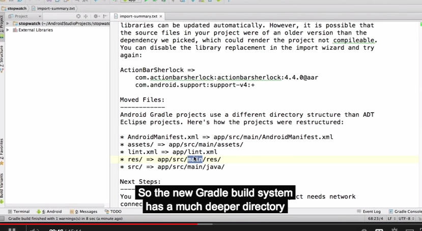Image resolution: width=422 pixels, height=231 pixels.
Task: Click the actionbarsherlock:4.4.0@aar dependency line
Action: (x=227, y=78)
